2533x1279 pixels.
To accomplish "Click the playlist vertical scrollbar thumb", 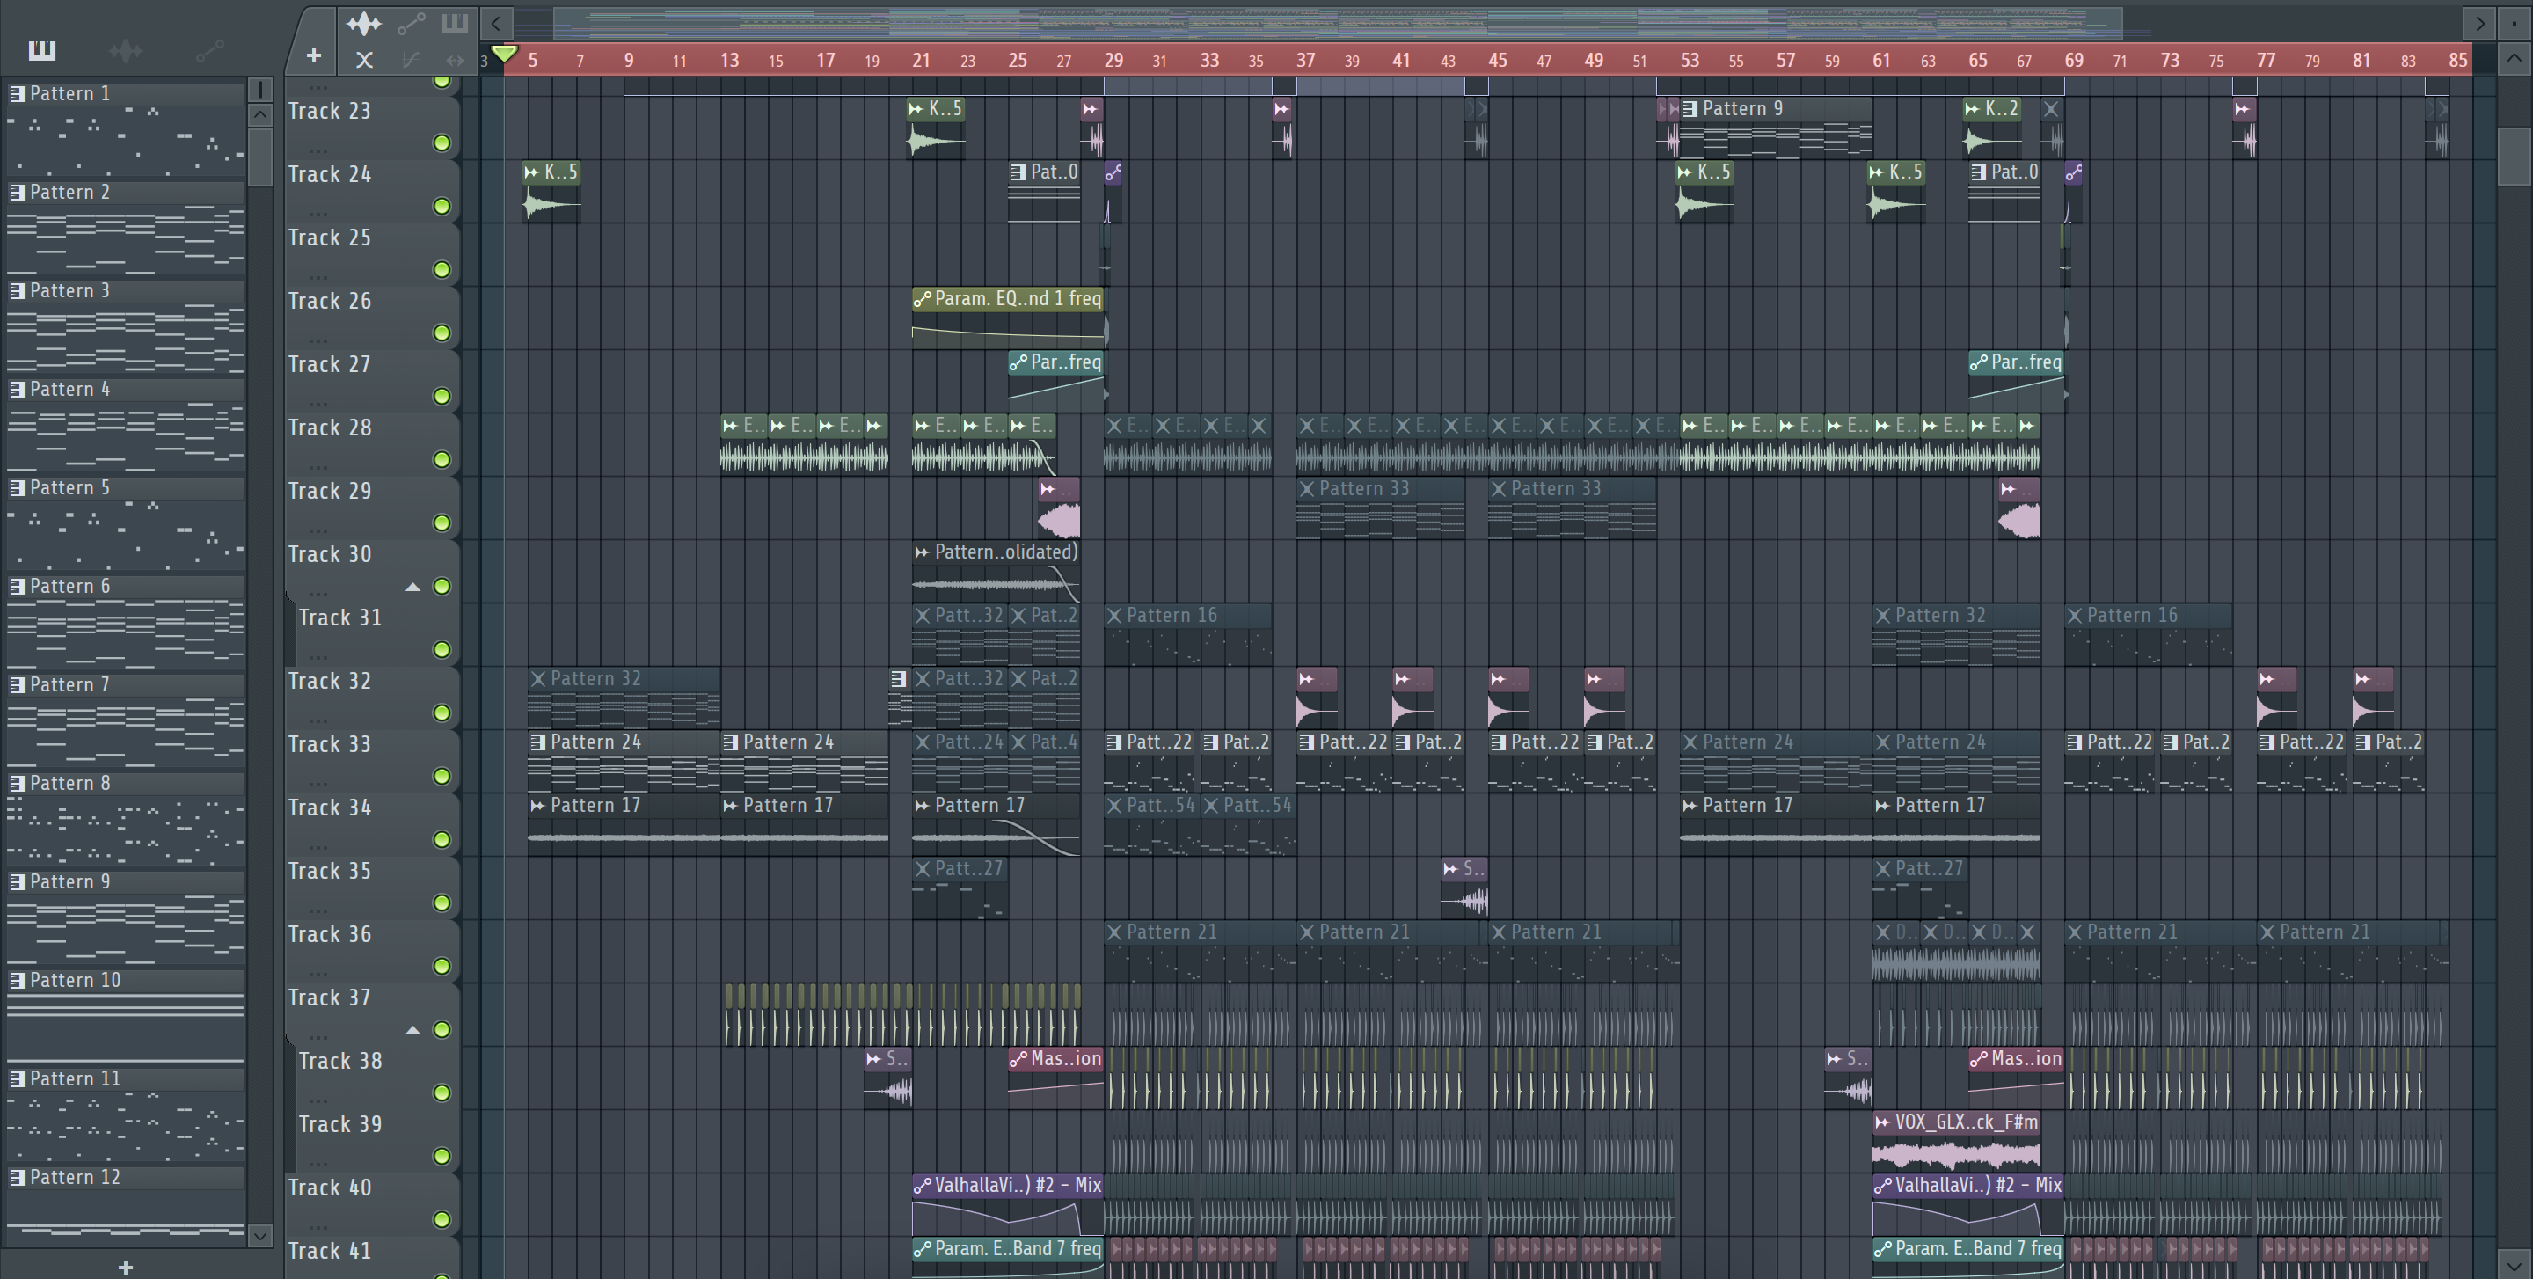I will [x=2514, y=157].
